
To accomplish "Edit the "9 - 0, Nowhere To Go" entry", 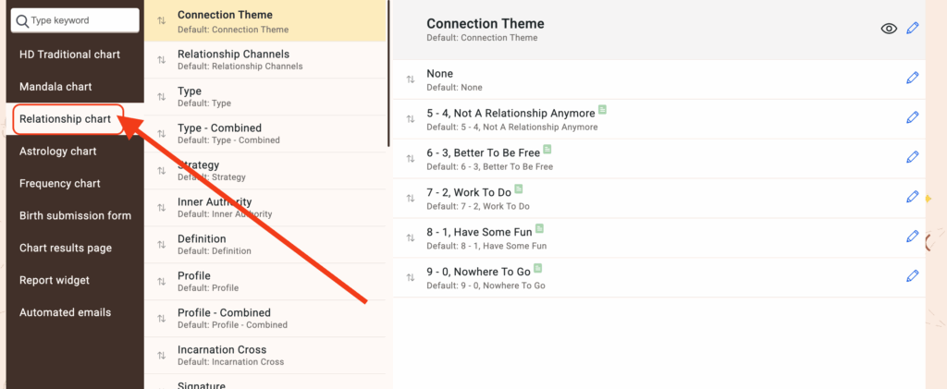I will point(913,275).
